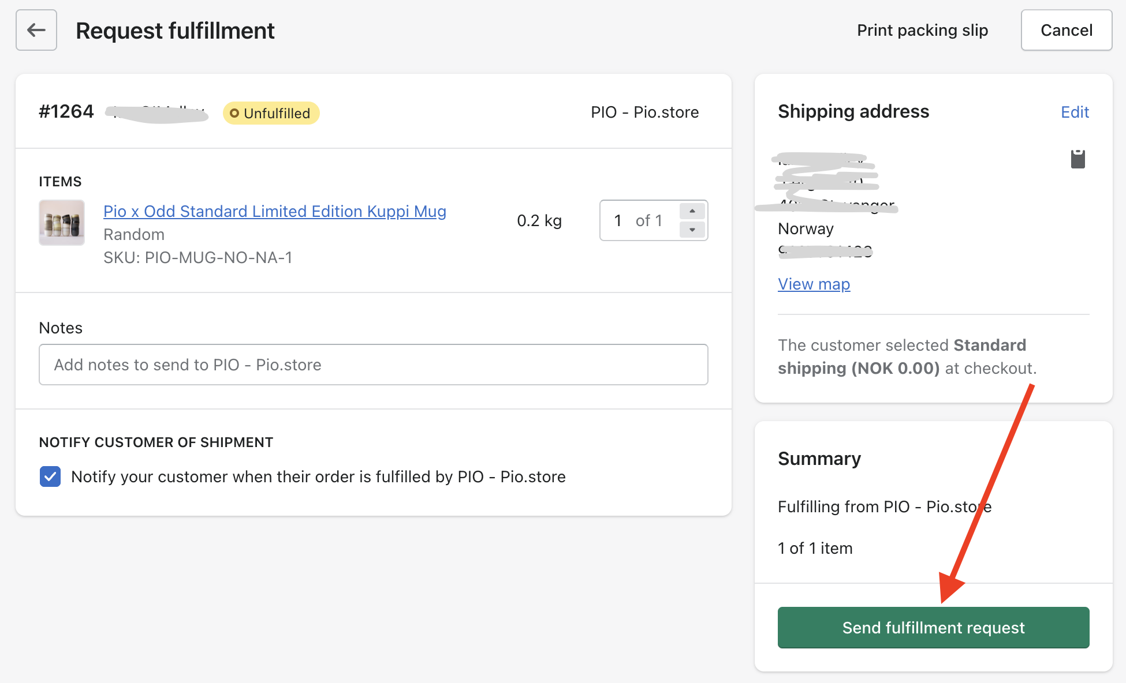
Task: Click Send fulfillment request button
Action: [x=933, y=628]
